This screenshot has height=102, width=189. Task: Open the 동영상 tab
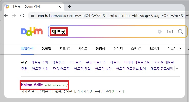point(101,49)
